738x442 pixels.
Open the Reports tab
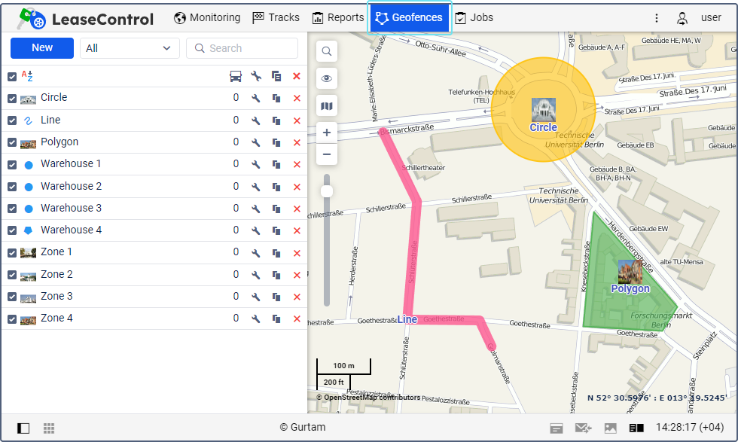(338, 18)
